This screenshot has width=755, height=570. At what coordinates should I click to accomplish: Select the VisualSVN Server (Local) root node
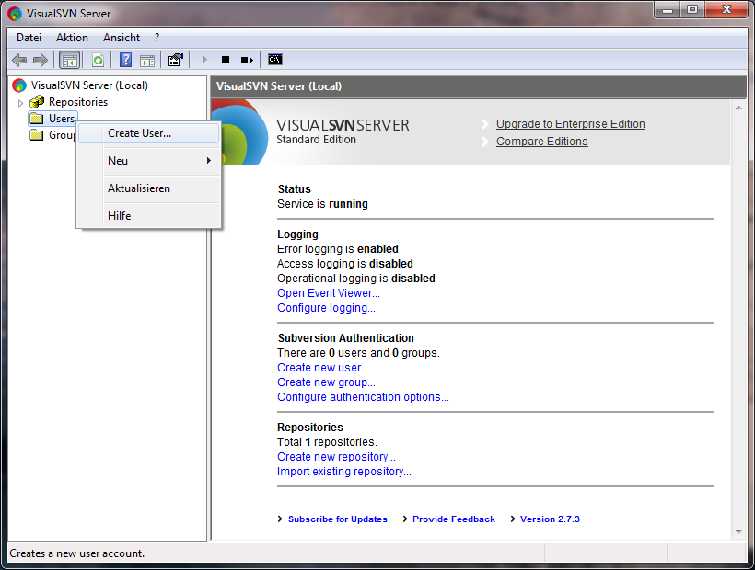[x=89, y=85]
